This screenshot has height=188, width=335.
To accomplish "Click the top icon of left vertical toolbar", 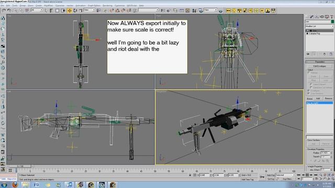I will 3,18.
